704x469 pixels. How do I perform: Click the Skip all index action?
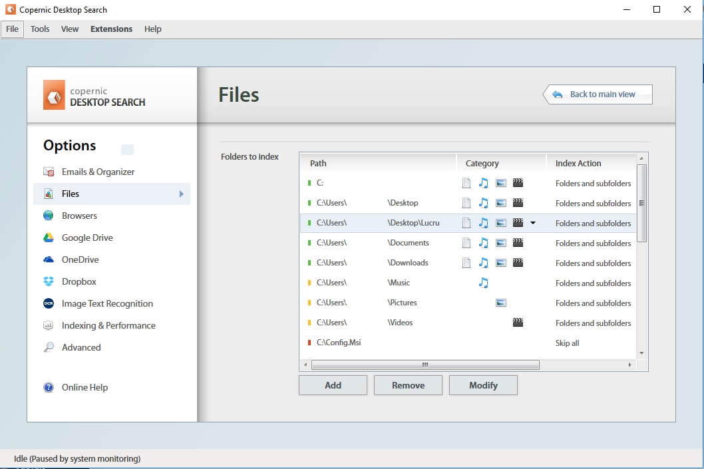[567, 343]
